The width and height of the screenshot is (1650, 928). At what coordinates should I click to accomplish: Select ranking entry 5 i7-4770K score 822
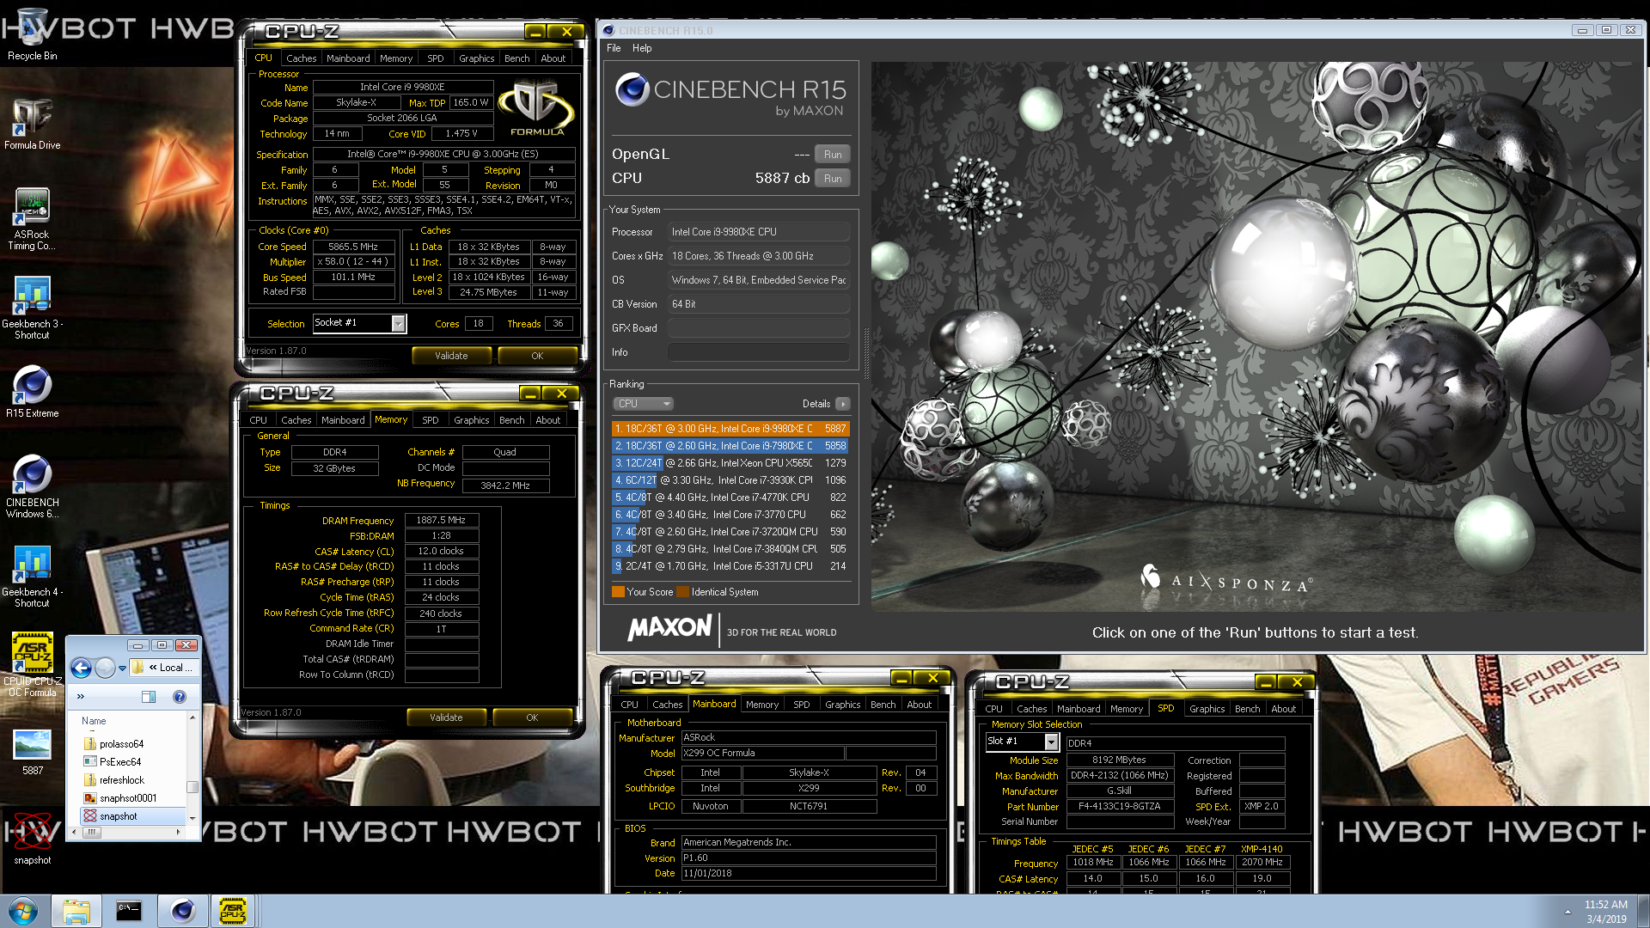(x=730, y=498)
